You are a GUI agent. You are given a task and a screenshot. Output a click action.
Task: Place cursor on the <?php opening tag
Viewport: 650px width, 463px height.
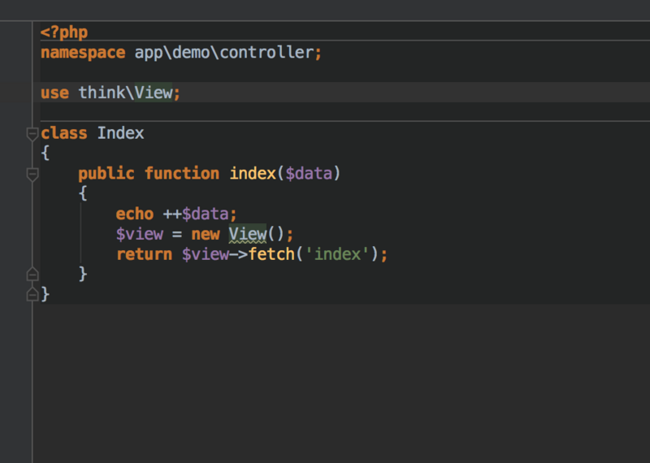tap(64, 32)
